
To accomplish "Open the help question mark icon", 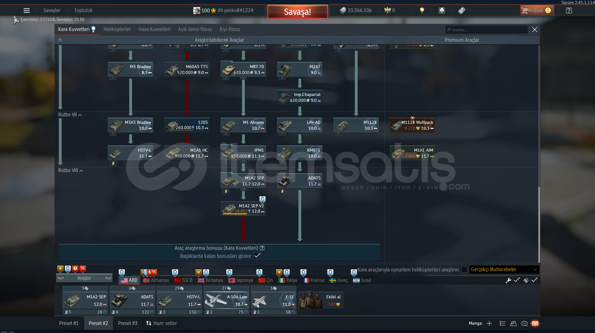I will coord(569,11).
